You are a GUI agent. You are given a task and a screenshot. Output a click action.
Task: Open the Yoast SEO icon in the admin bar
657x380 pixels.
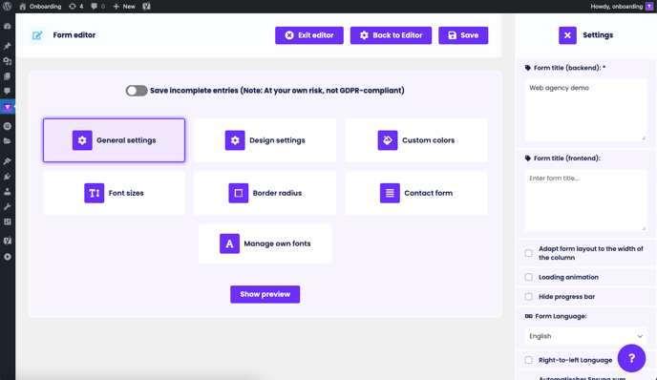coord(146,7)
